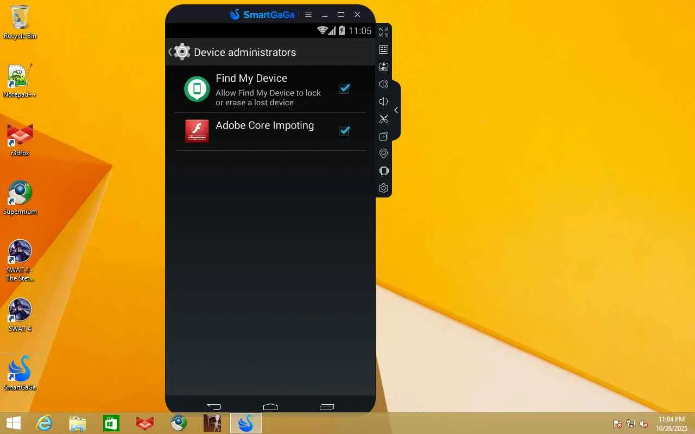Viewport: 695px width, 434px height.
Task: Select the SmartGaGa desktop shortcut
Action: (x=20, y=374)
